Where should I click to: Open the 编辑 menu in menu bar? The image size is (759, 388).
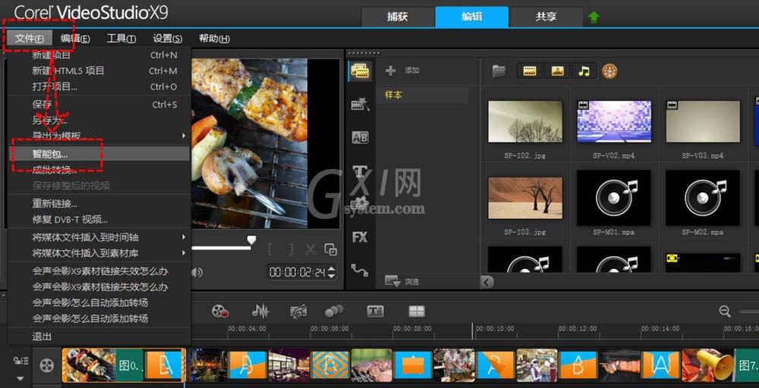click(x=75, y=39)
